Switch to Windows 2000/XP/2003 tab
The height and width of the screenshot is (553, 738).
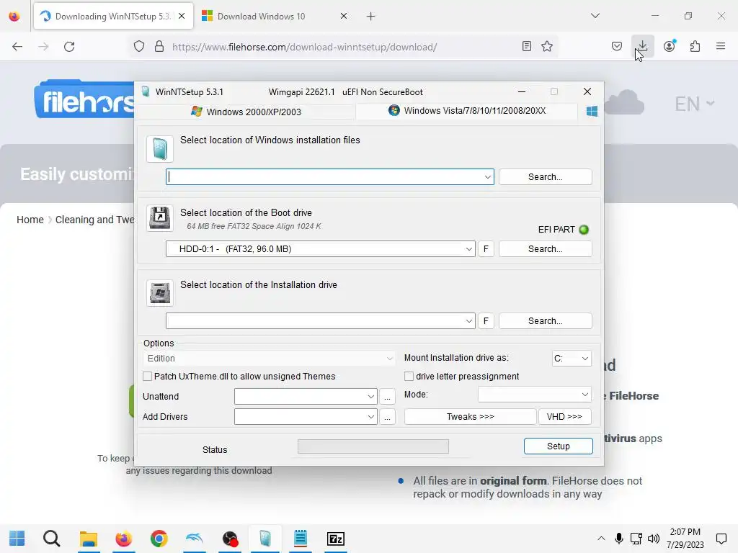(x=246, y=112)
